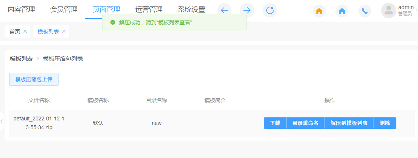This screenshot has height=158, width=418.
Task: Click the template name cell 默认
Action: tap(98, 123)
